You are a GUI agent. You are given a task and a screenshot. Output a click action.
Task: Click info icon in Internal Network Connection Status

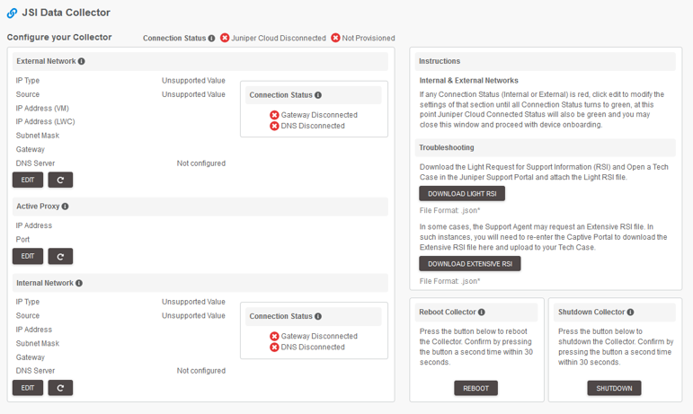(318, 317)
